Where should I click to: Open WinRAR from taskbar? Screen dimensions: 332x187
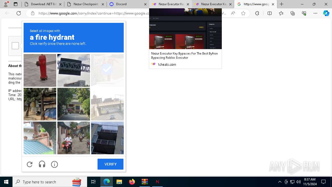(x=144, y=182)
